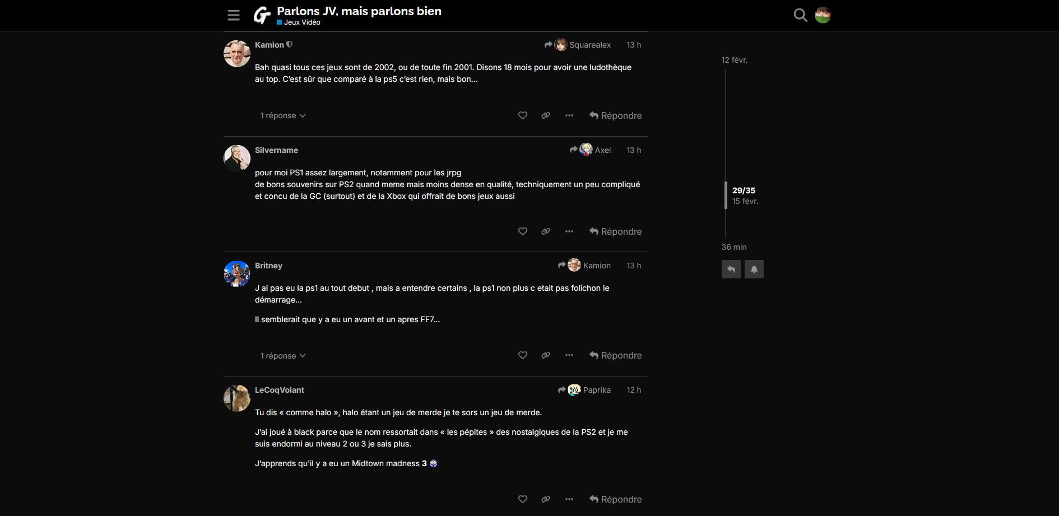Expand 1 réponse under Kamion's post
The width and height of the screenshot is (1059, 516).
pos(283,115)
